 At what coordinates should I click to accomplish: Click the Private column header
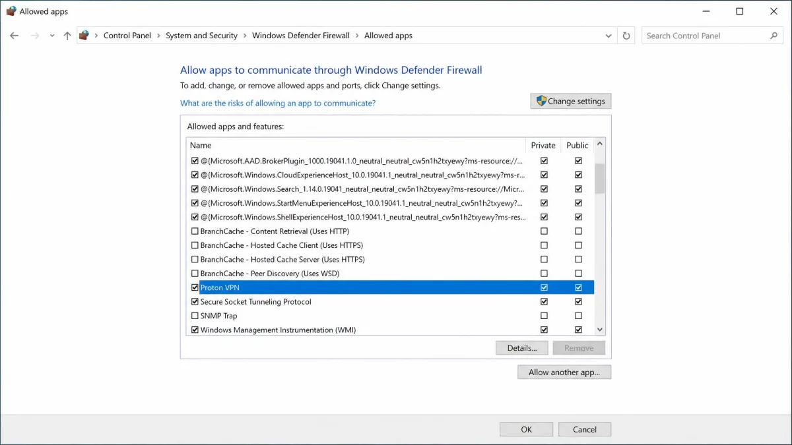tap(543, 145)
